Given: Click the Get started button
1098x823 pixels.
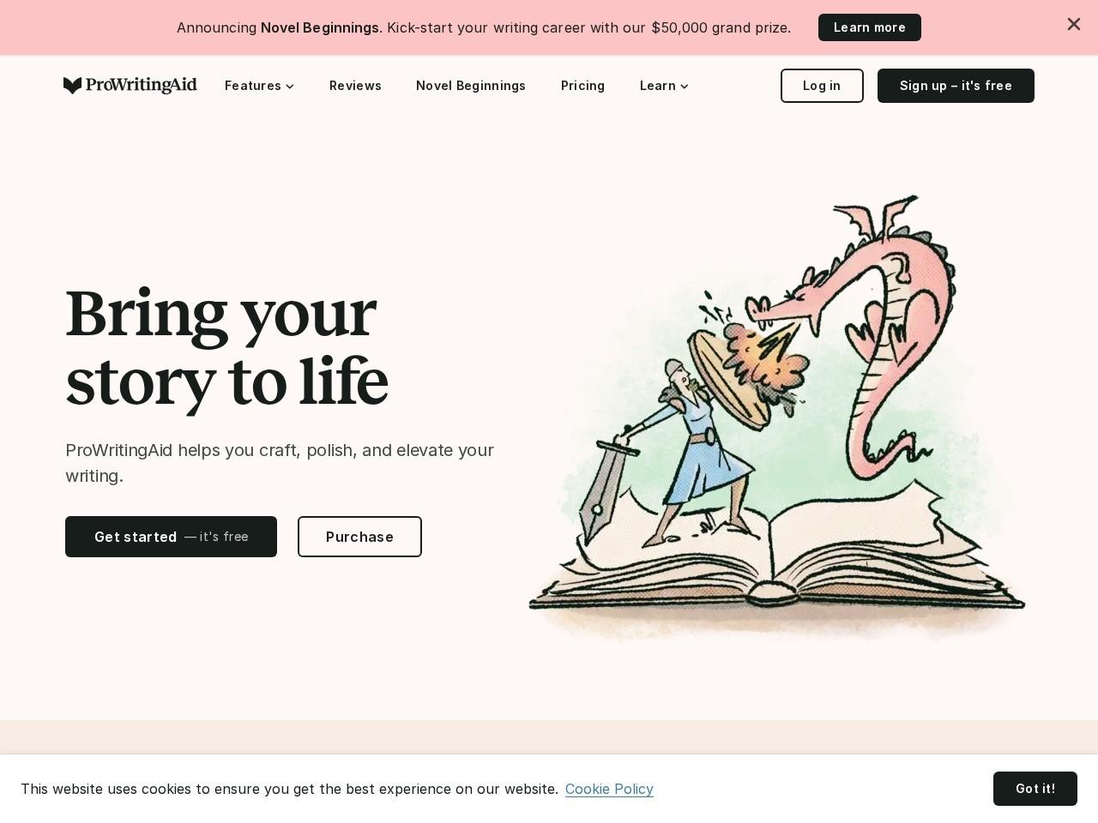Looking at the screenshot, I should pos(171,537).
